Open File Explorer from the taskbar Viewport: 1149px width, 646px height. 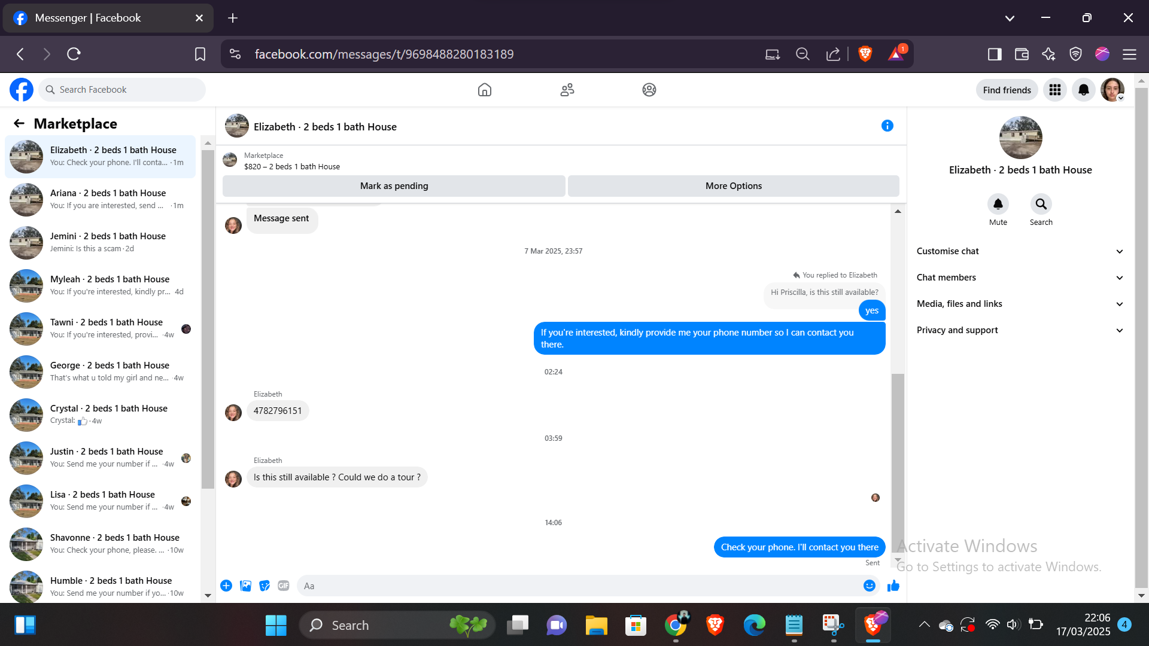click(x=596, y=625)
